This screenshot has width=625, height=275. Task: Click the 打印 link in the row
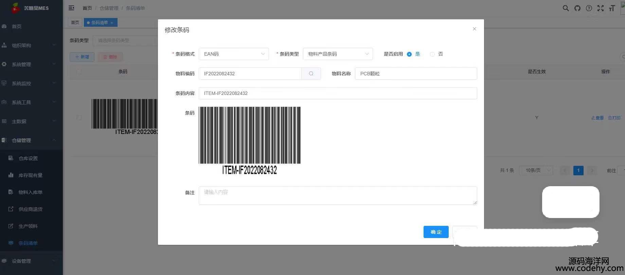coord(614,118)
